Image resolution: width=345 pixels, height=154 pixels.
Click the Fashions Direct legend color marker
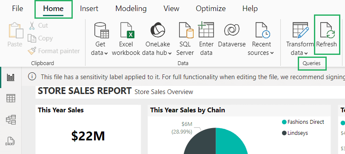(x=284, y=122)
